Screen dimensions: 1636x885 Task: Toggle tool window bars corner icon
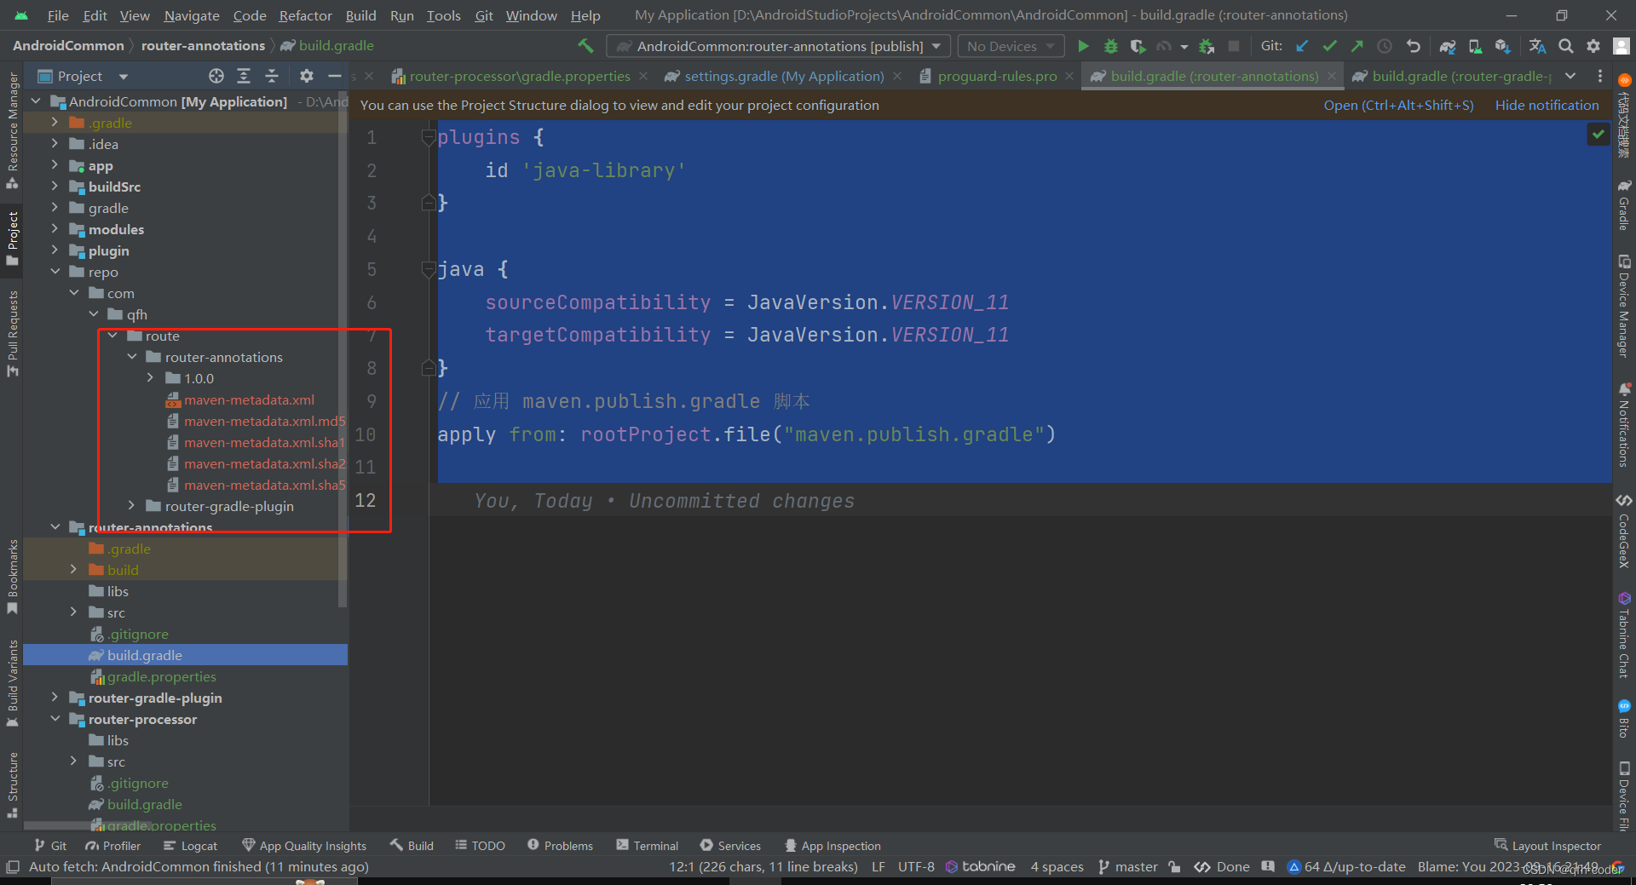[x=12, y=867]
